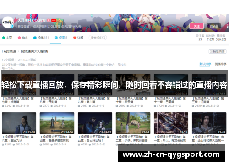Click the 视频通关天刀剧情 channel title
The height and width of the screenshot is (166, 229).
pyautogui.click(x=34, y=51)
